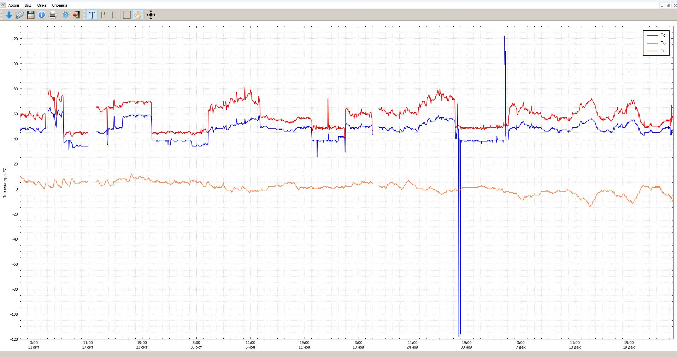
Task: Show info via blue 'i' icon
Action: tap(42, 15)
